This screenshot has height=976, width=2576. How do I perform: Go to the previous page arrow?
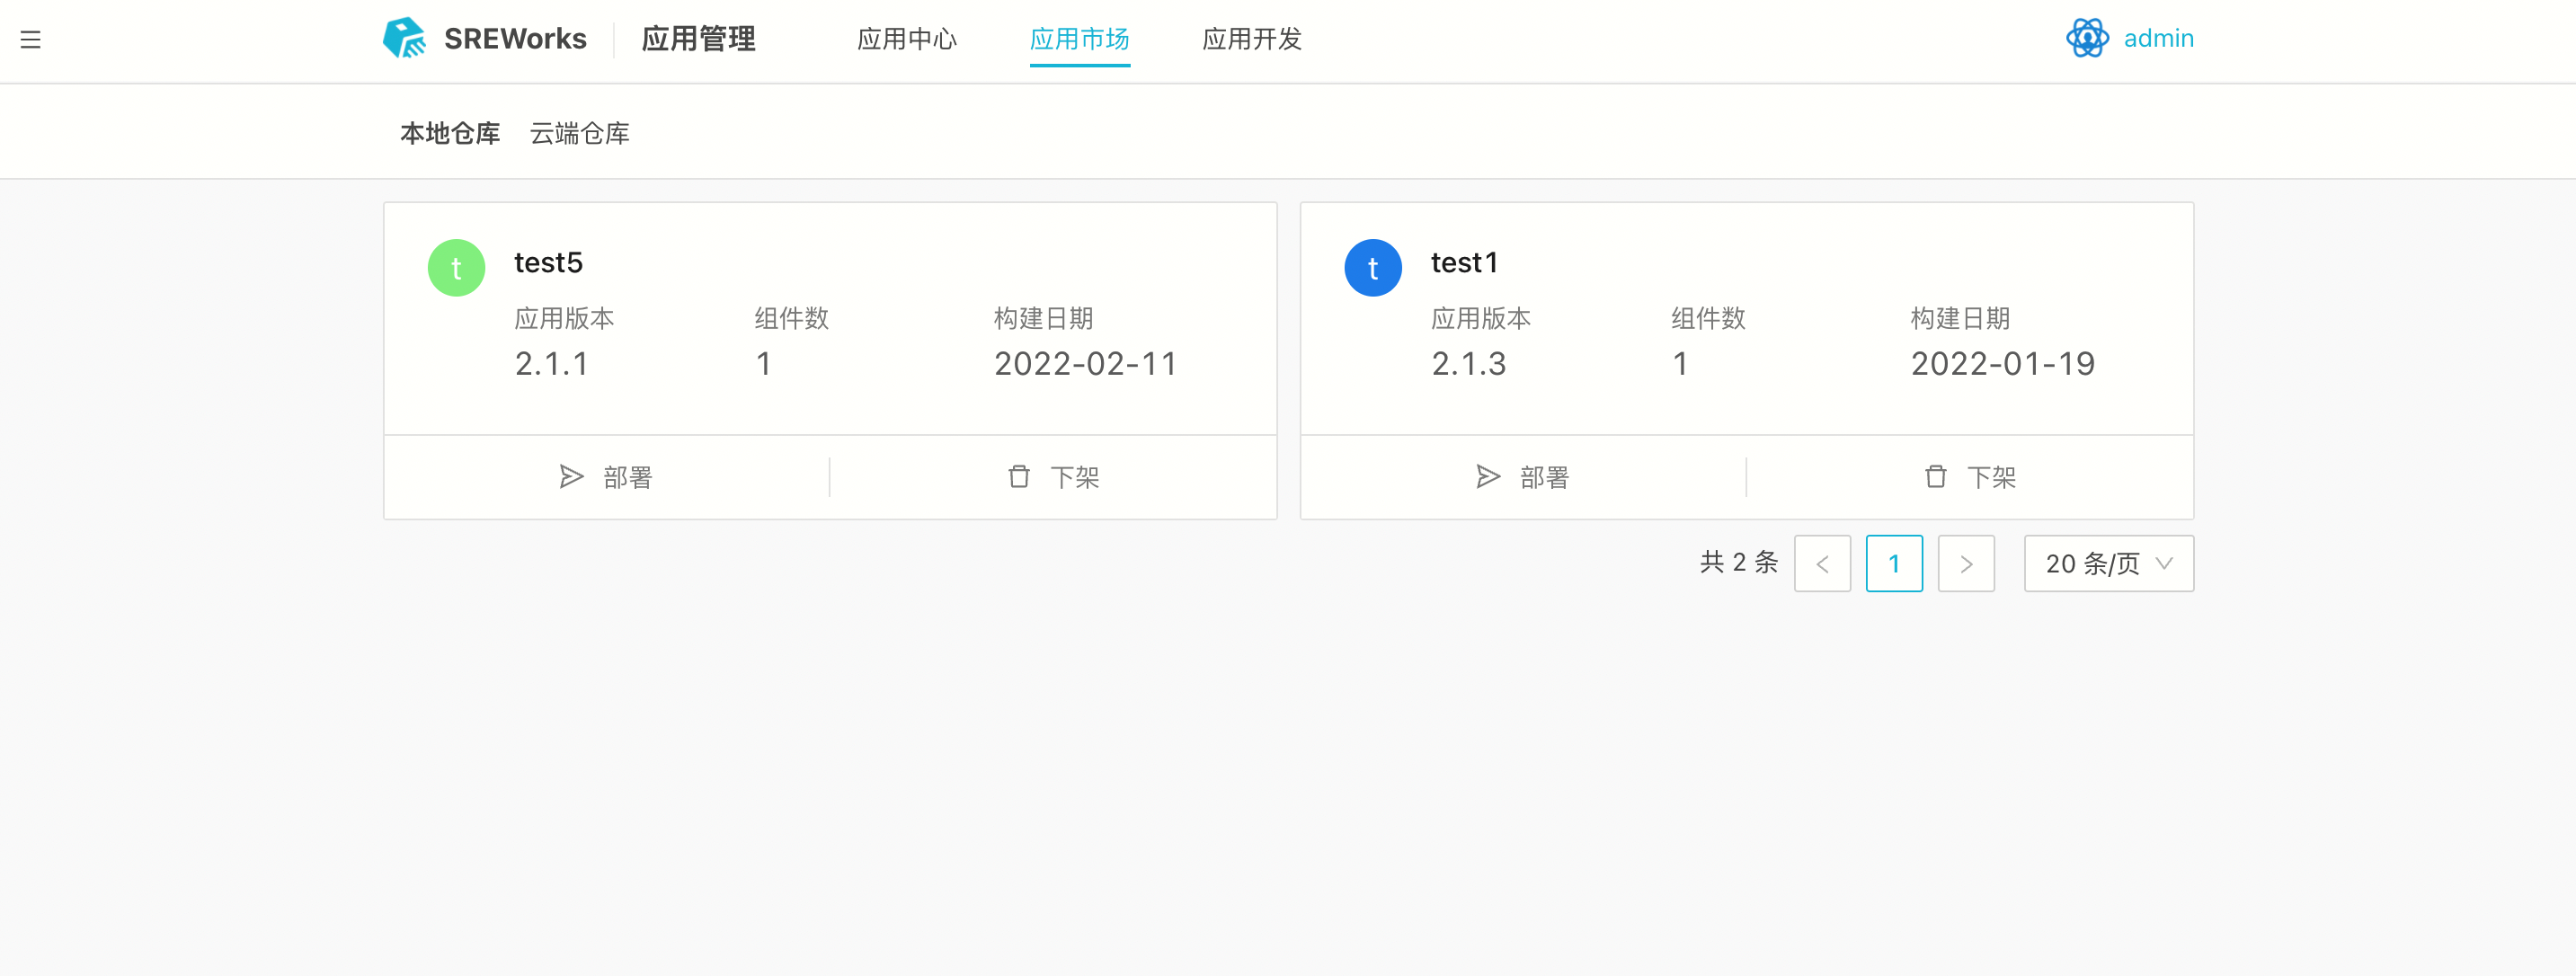(1822, 564)
